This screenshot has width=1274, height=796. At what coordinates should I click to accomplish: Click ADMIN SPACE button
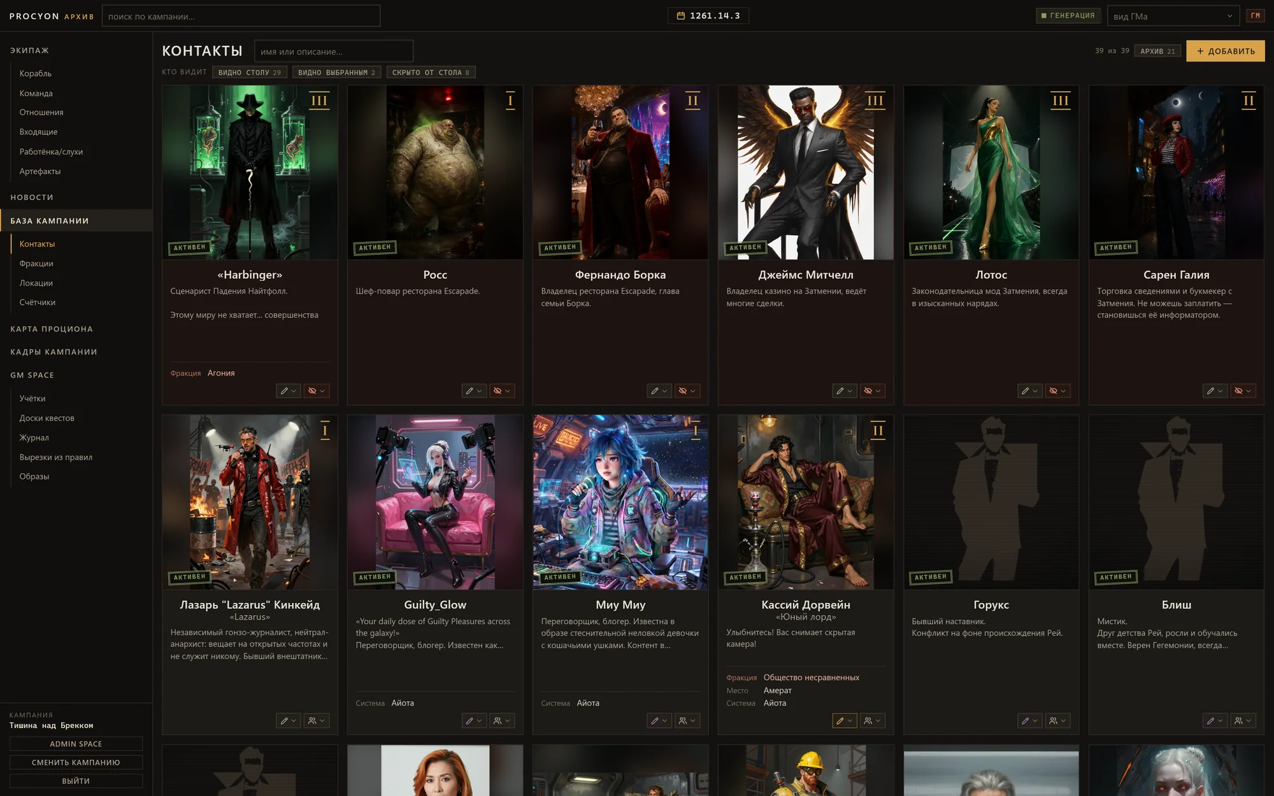(76, 744)
